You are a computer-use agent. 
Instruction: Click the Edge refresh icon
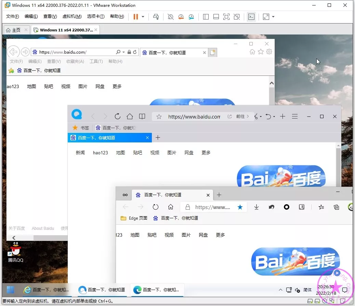[156, 207]
